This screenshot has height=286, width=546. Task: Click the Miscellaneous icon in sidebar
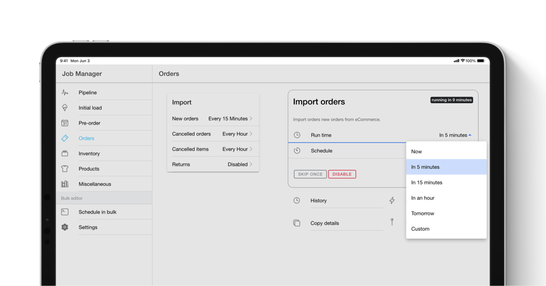[x=65, y=184]
